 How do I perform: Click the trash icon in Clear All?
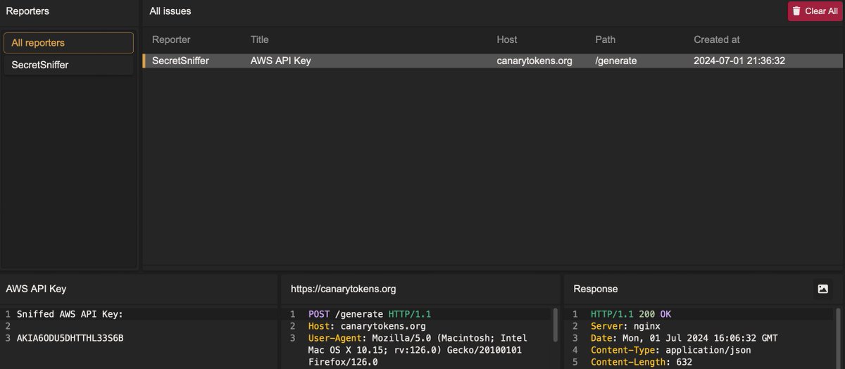[x=796, y=11]
